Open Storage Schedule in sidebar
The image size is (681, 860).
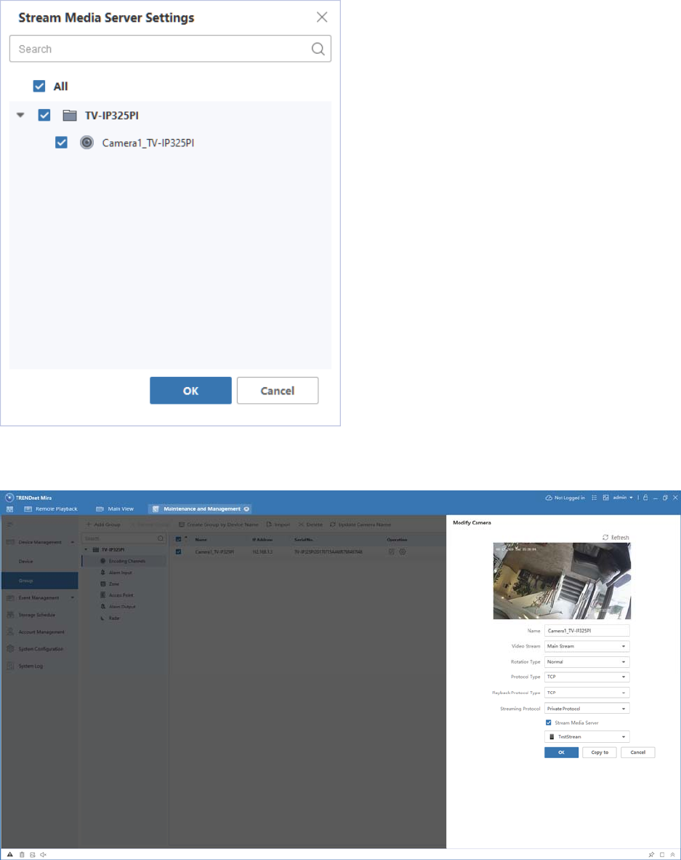tap(39, 615)
